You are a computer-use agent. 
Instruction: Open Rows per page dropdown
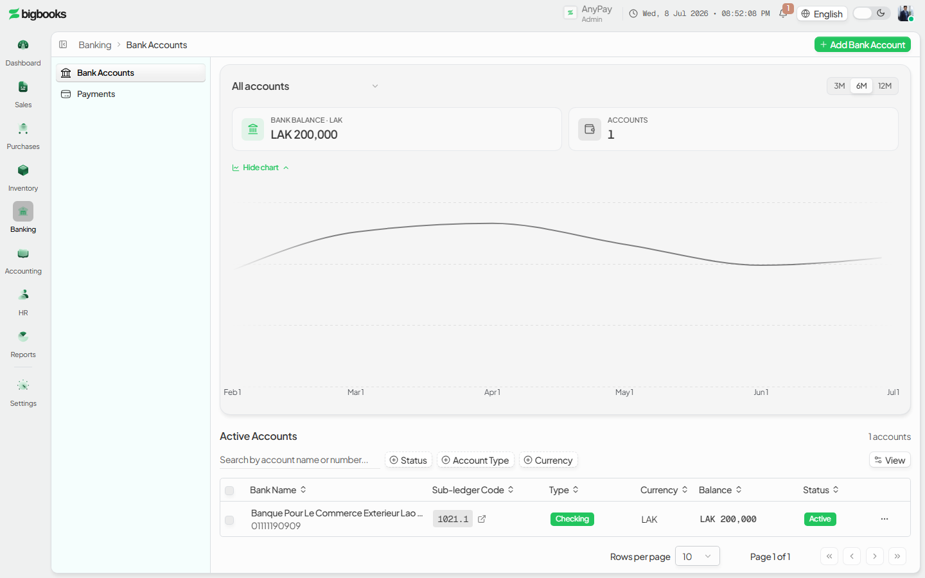[x=697, y=556]
